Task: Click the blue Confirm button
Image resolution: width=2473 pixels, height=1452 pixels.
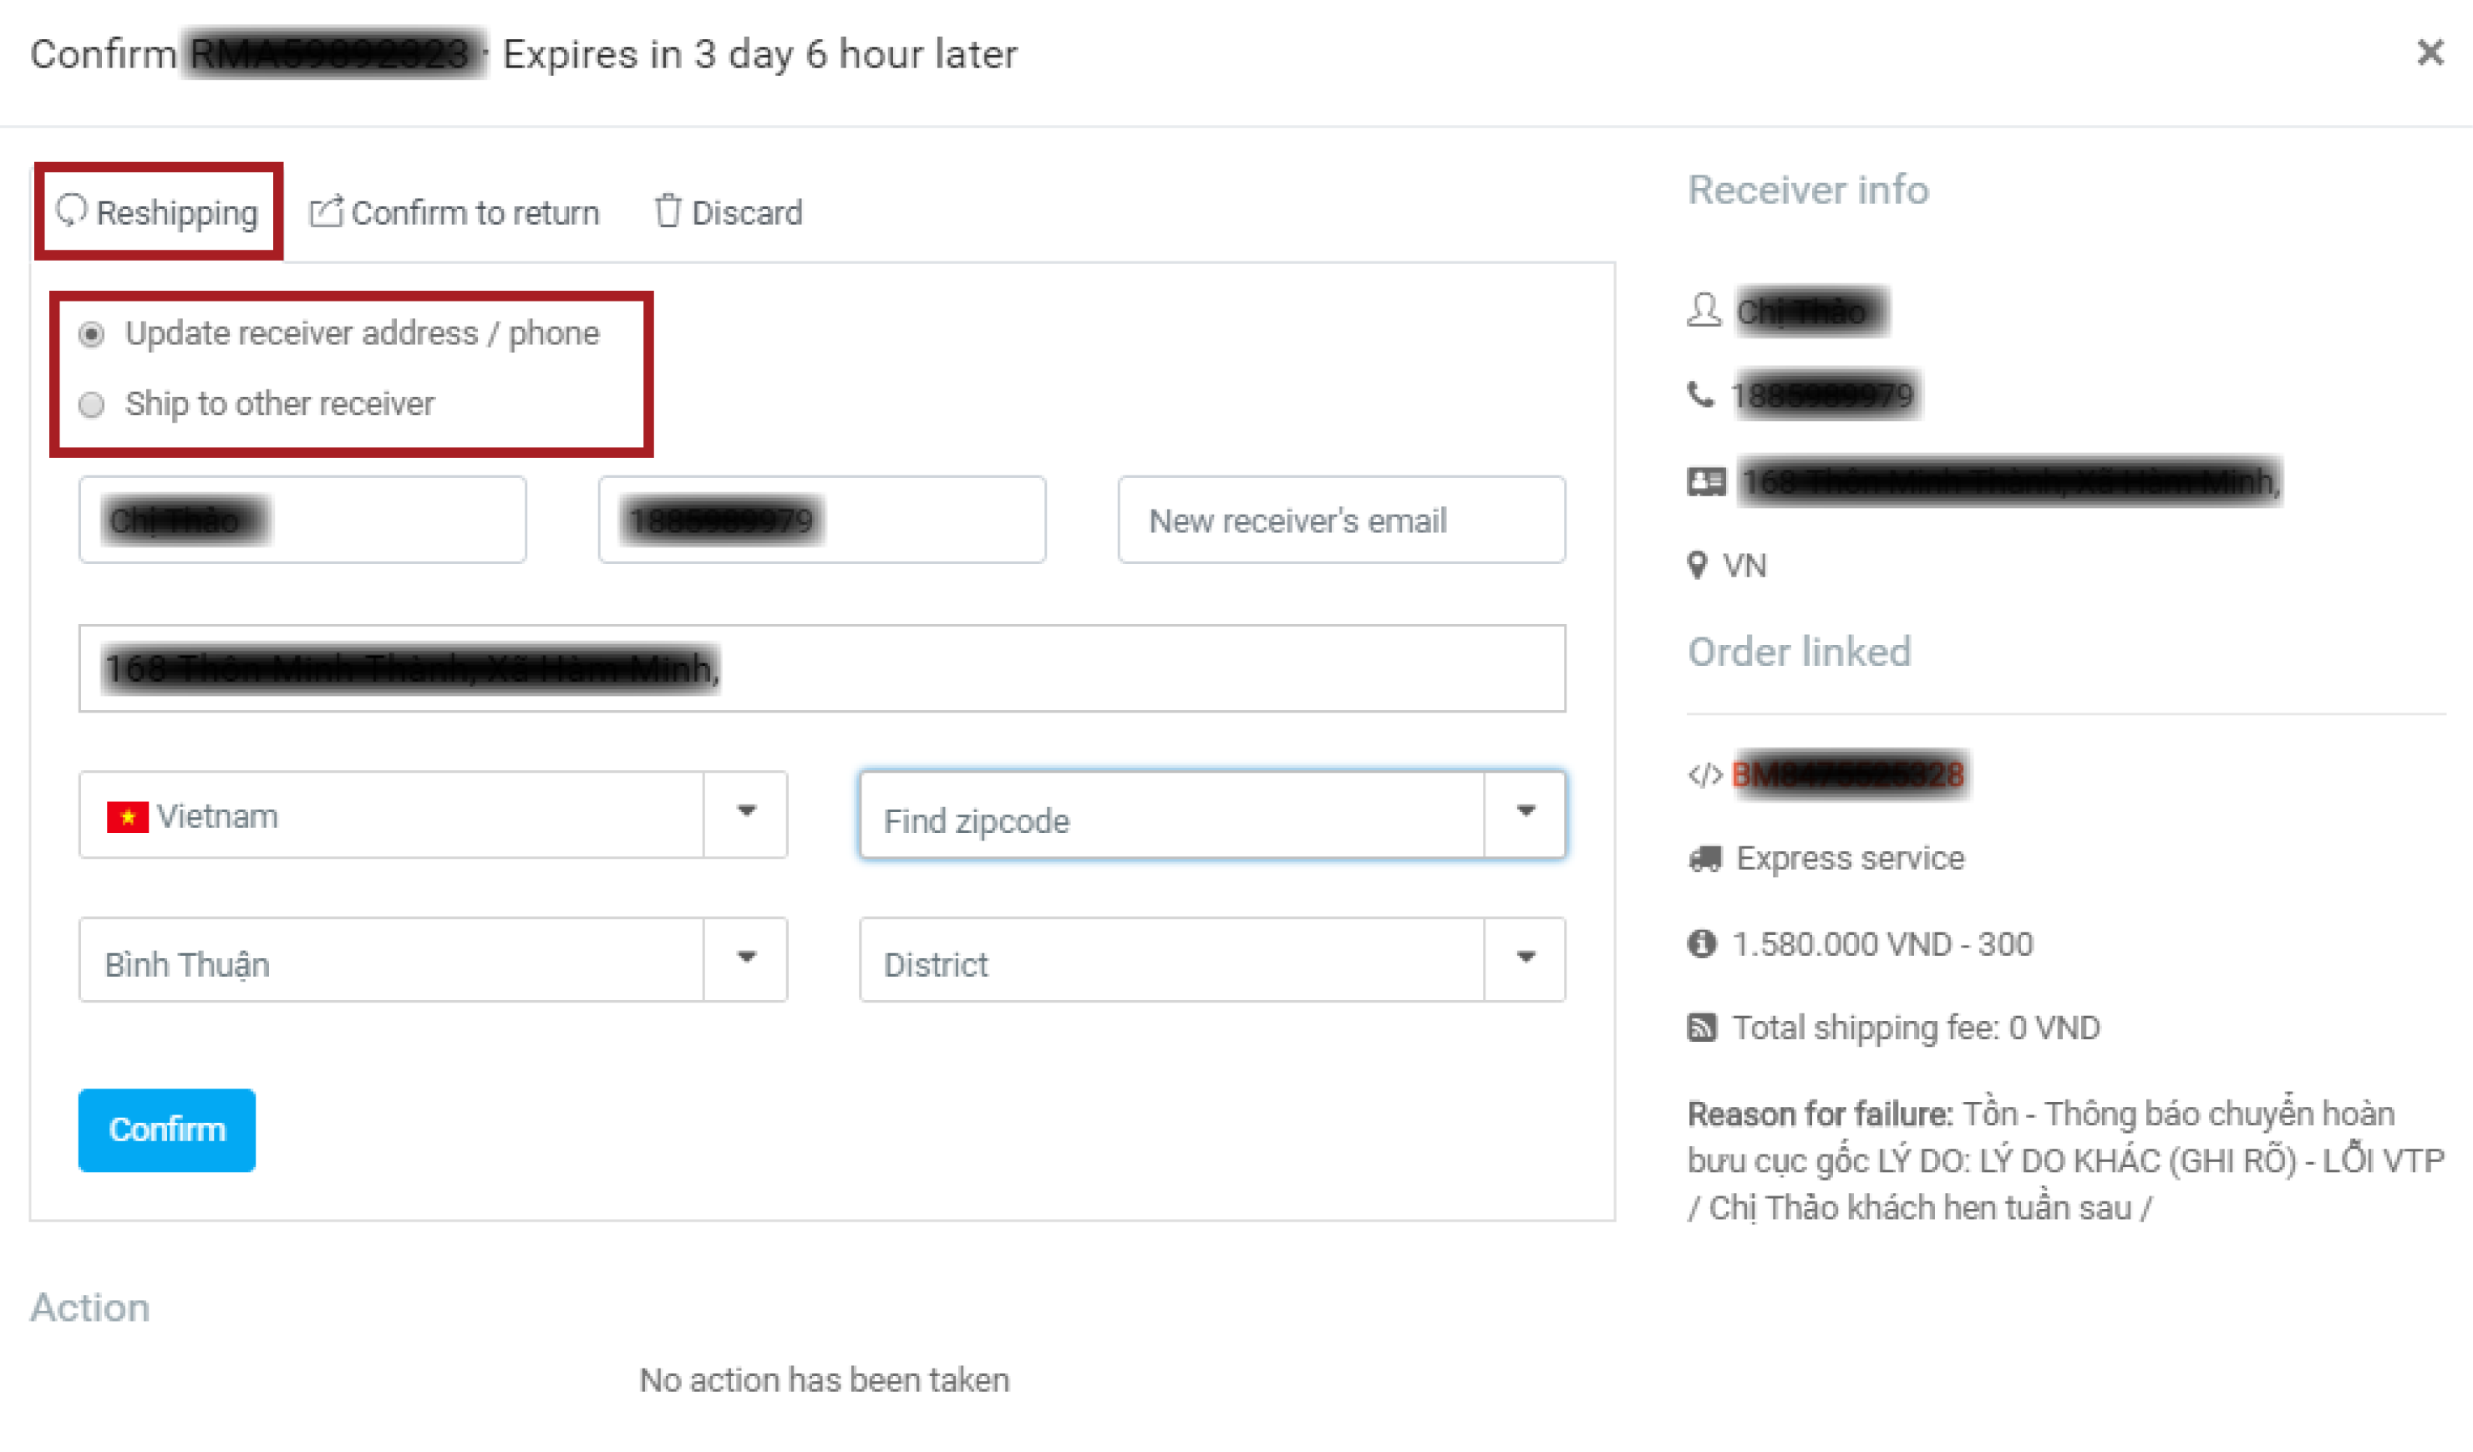Action: click(166, 1130)
